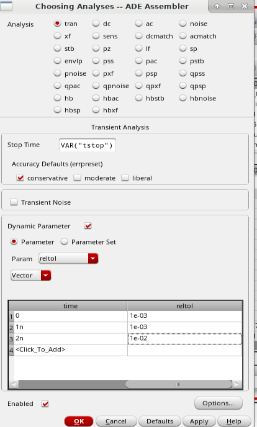
Task: Confirm with the OK button
Action: (x=79, y=421)
